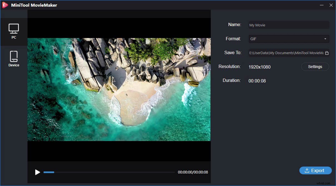Click the MiniTool MovieMaker logo icon
This screenshot has width=336, height=186.
5,5
